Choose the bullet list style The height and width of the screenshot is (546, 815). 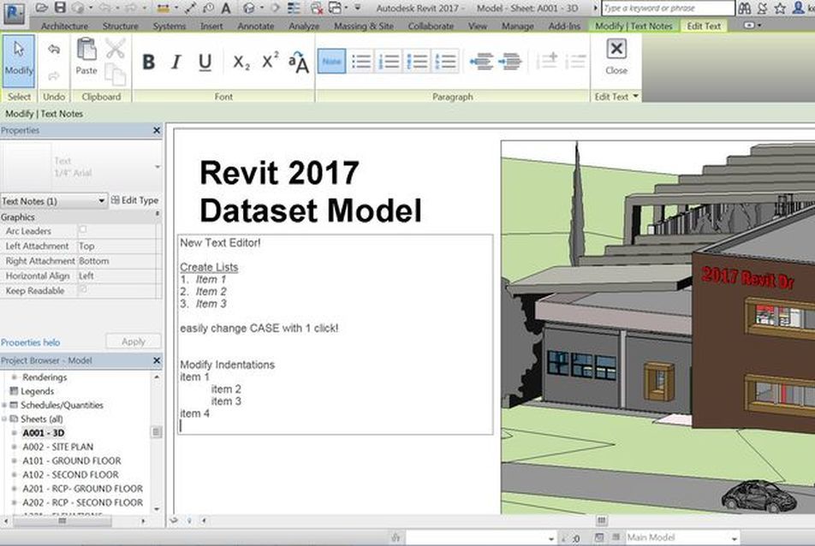click(360, 62)
